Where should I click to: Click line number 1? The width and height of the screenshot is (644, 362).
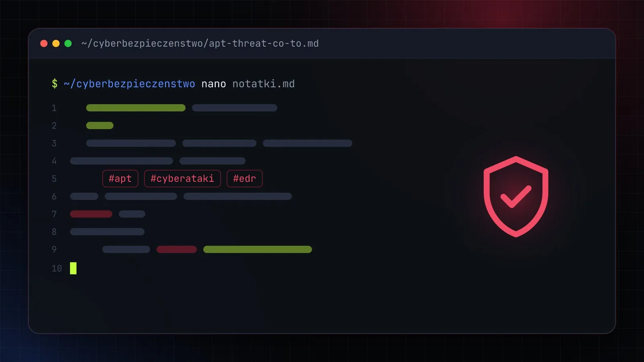tap(54, 108)
